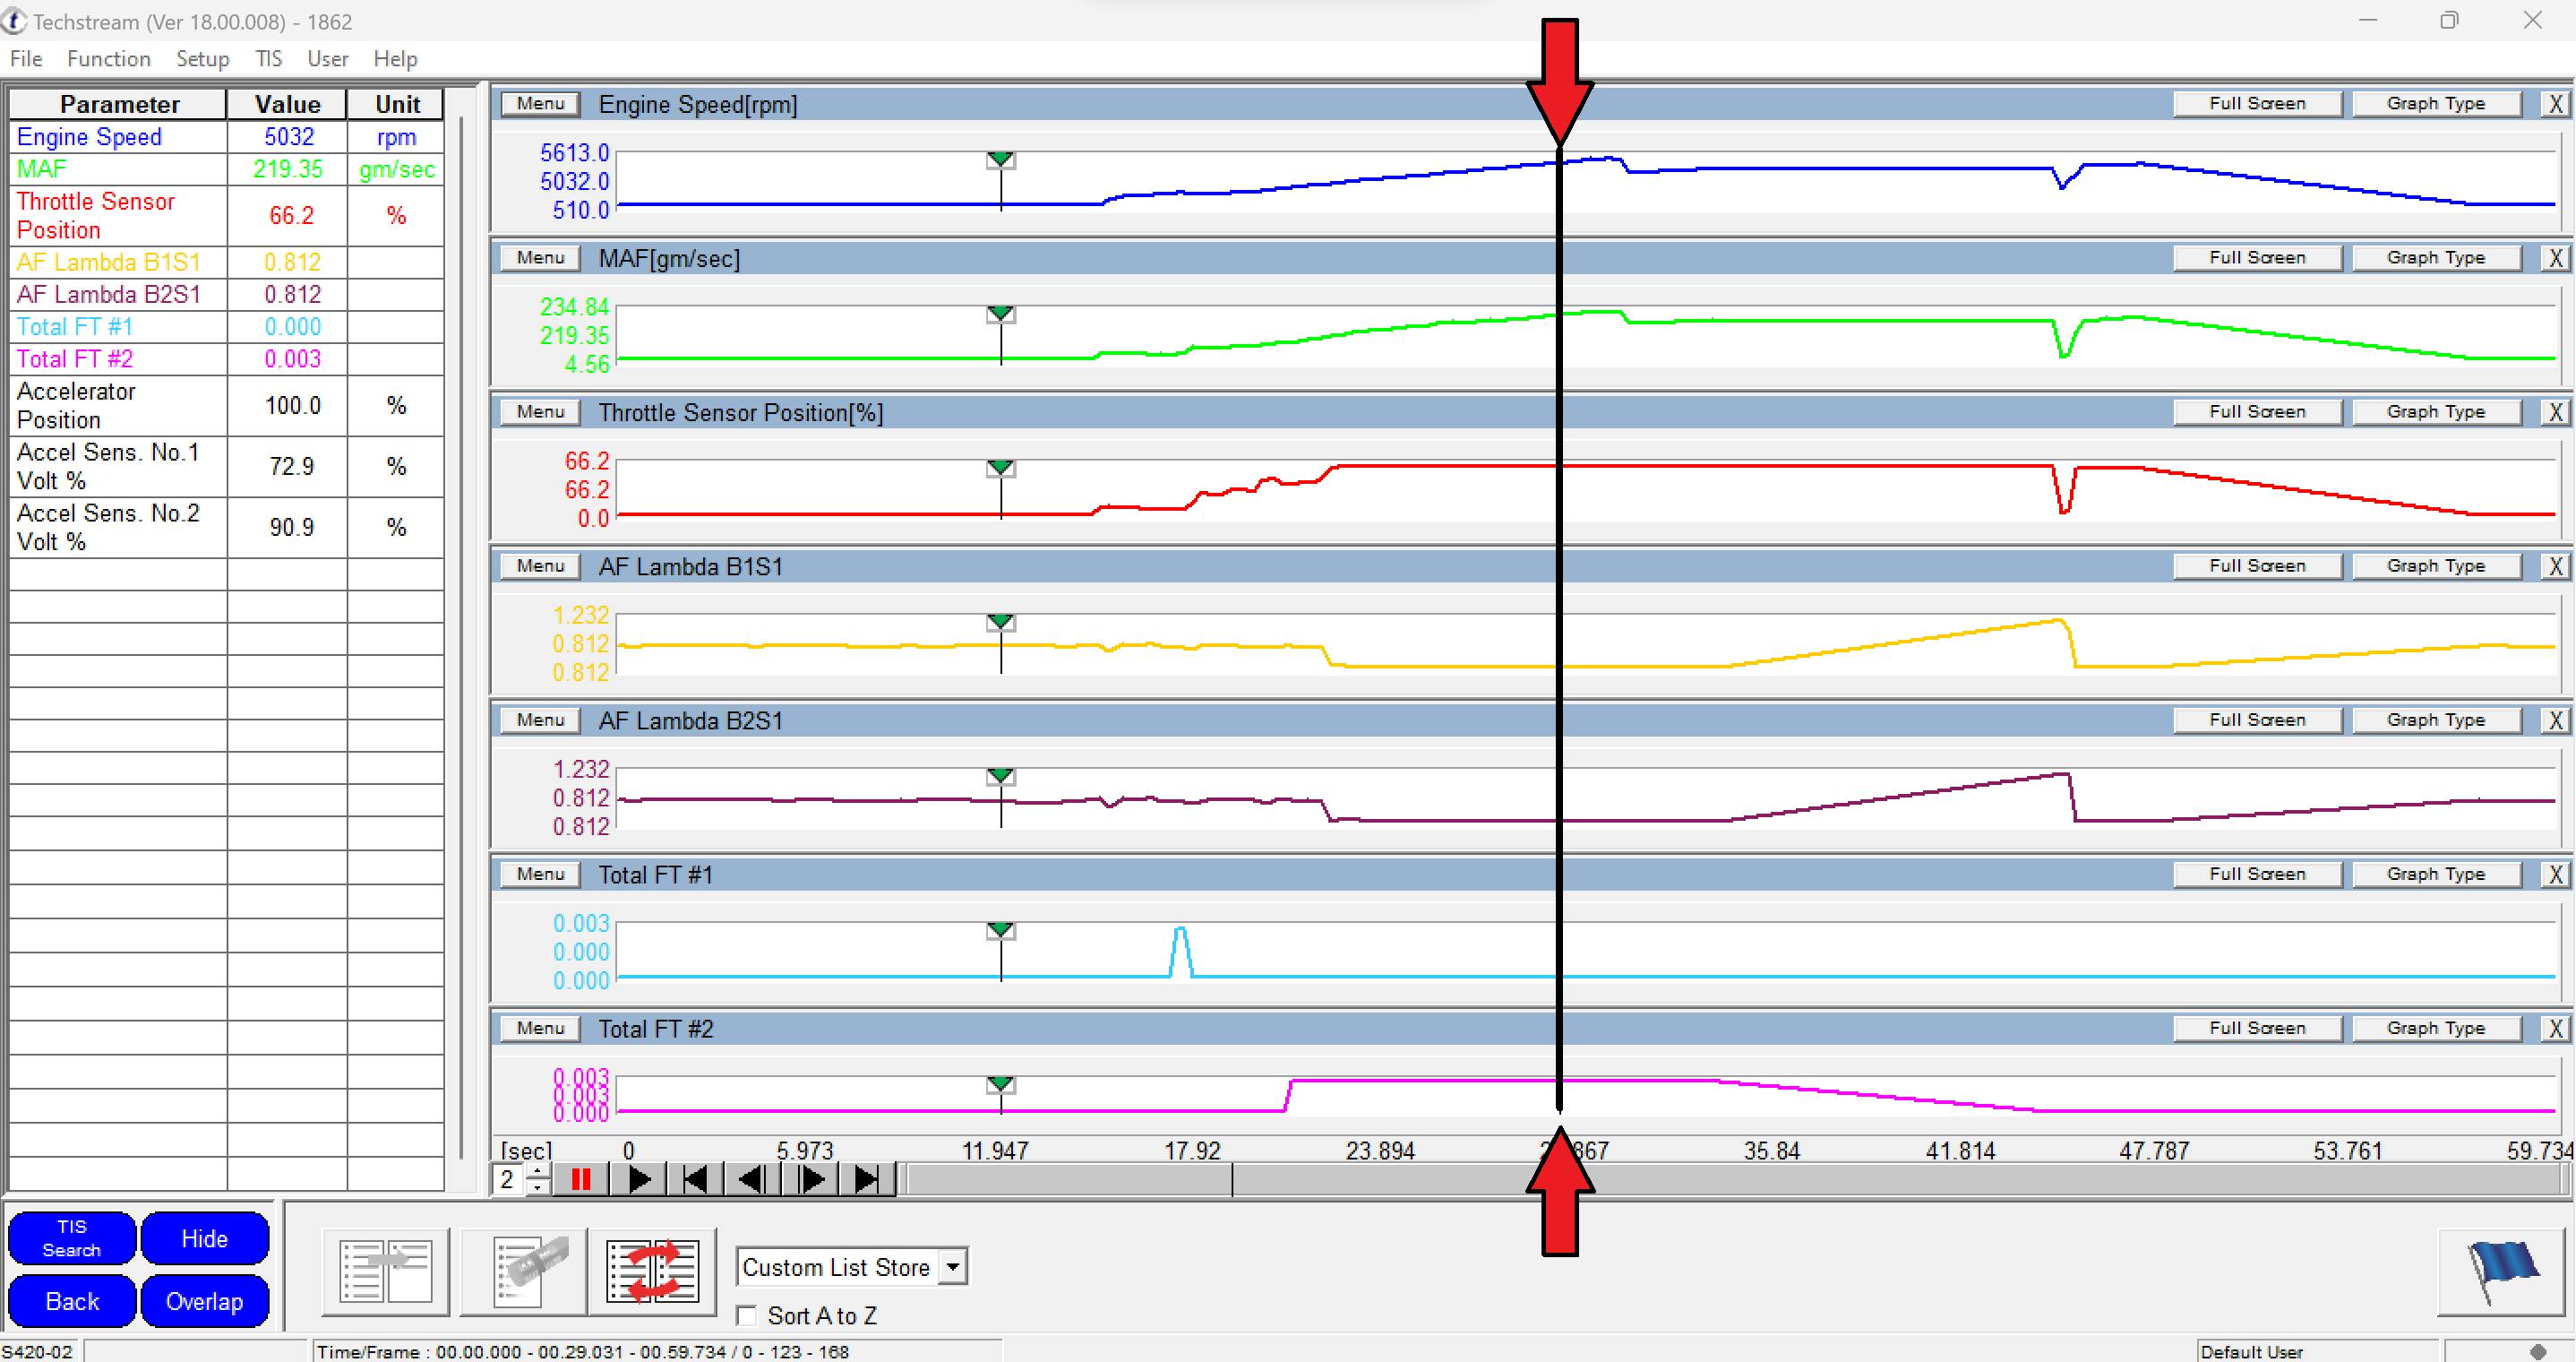Click the Overlap button

coord(204,1301)
